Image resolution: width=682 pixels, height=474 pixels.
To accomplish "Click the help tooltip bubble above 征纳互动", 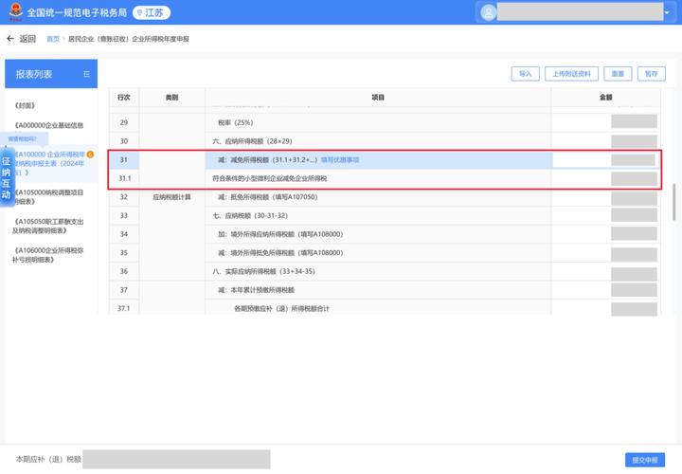I will (23, 138).
